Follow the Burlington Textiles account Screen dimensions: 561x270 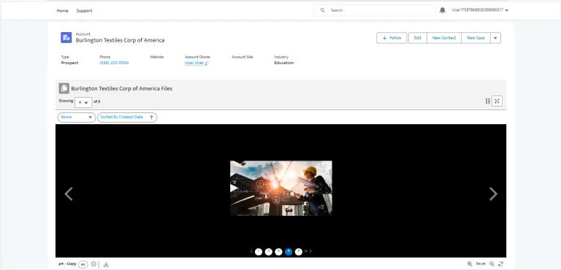point(392,38)
